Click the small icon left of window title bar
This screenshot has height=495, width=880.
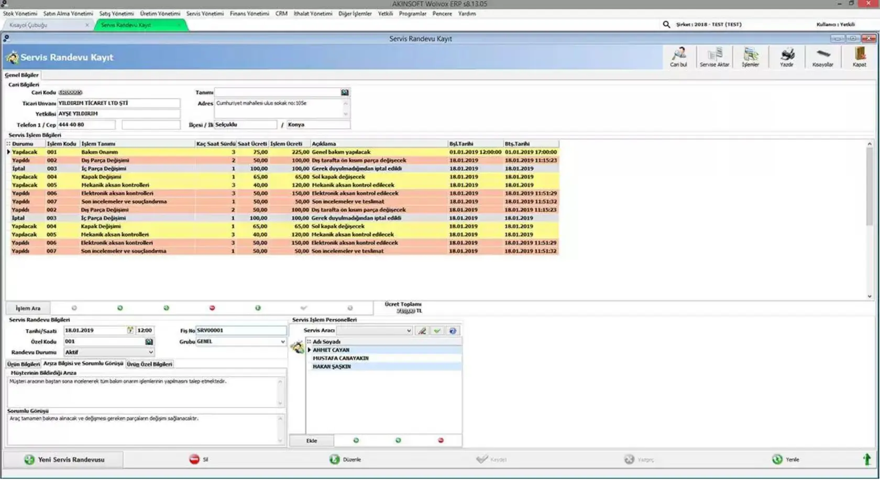[6, 38]
